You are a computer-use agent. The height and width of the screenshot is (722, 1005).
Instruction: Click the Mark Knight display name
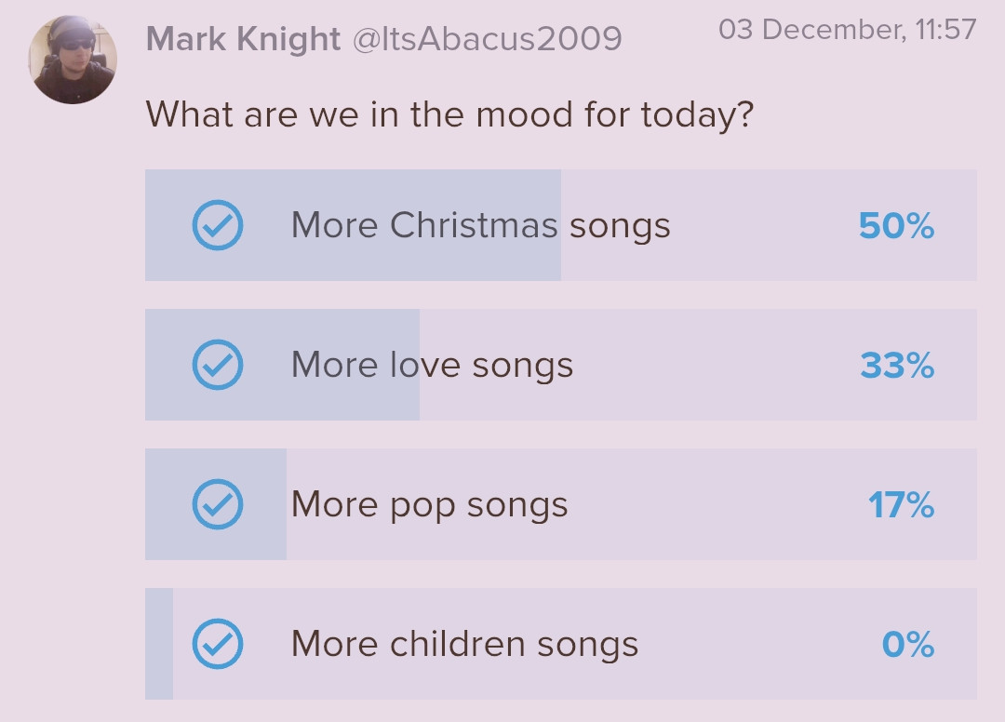[243, 39]
